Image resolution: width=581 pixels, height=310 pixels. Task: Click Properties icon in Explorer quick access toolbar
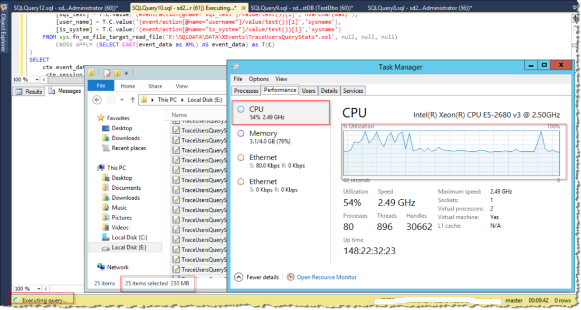[x=107, y=73]
